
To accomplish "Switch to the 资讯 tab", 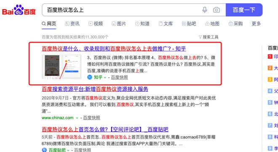I will (x=72, y=24).
